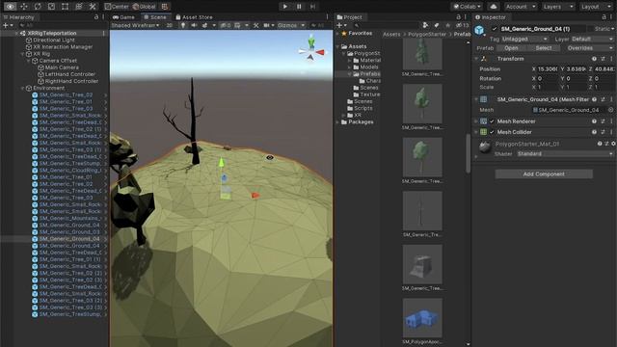Collapse the Environment object in Hierarchy

click(x=22, y=88)
